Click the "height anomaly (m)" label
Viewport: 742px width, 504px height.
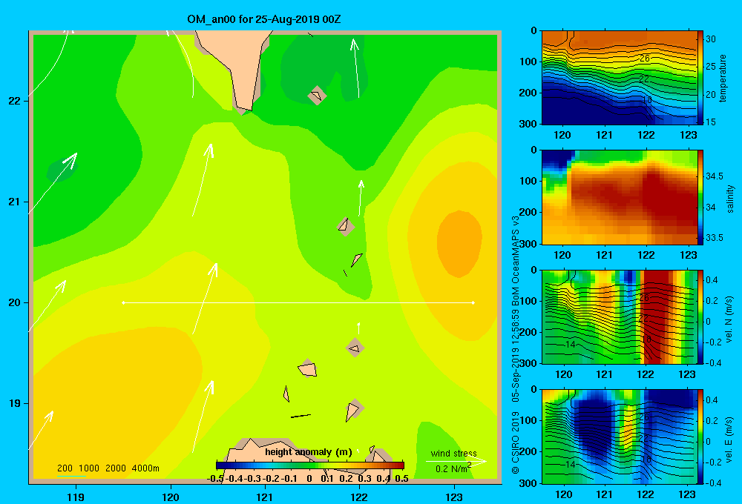tap(308, 452)
